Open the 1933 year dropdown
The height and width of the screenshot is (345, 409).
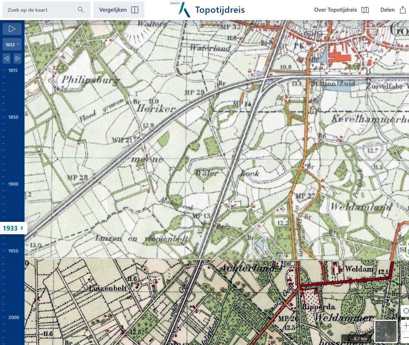(12, 45)
